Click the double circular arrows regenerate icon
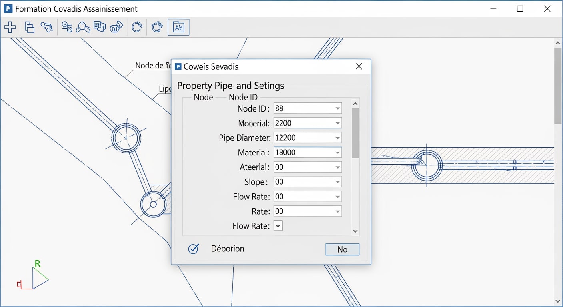The height and width of the screenshot is (307, 563). 157,27
